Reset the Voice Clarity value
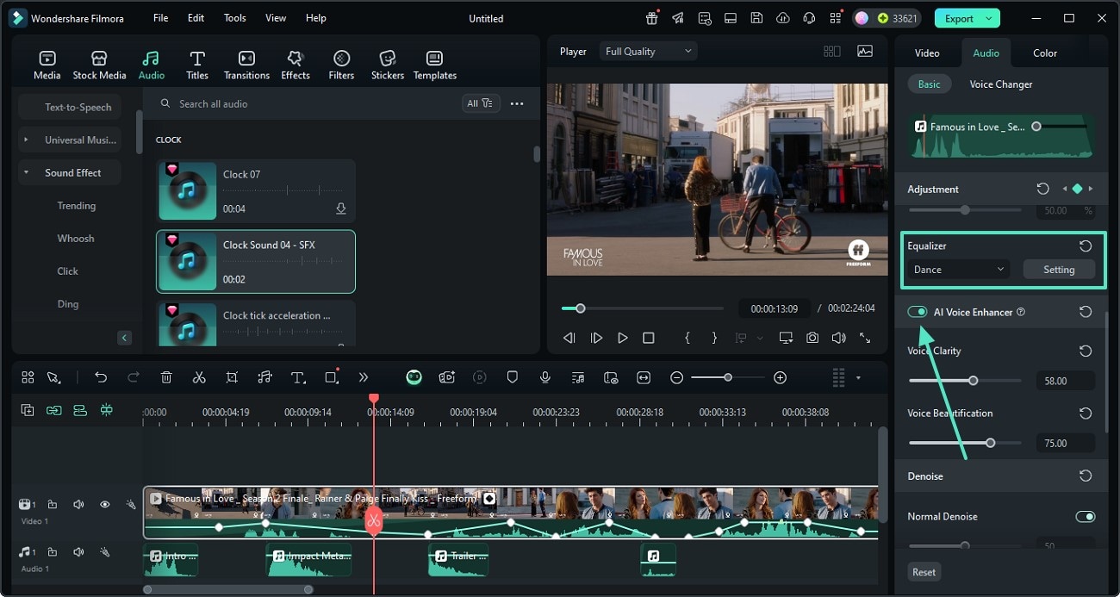Image resolution: width=1120 pixels, height=597 pixels. point(1086,351)
